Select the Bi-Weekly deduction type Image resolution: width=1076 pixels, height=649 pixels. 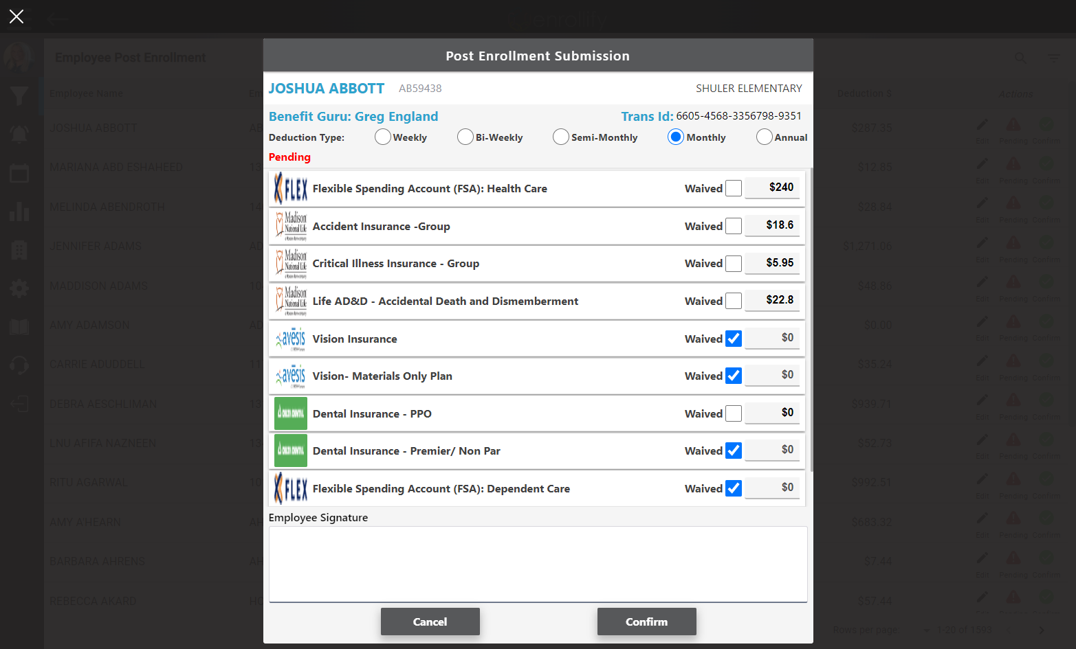(x=465, y=137)
